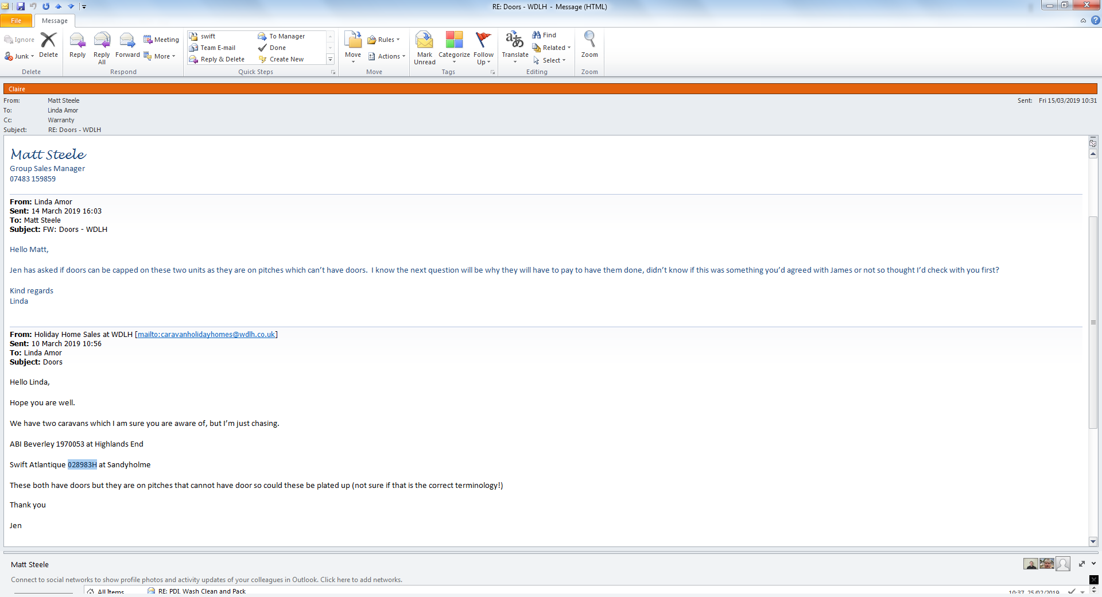
Task: Click the scrollbar down arrow in message body
Action: 1093,541
